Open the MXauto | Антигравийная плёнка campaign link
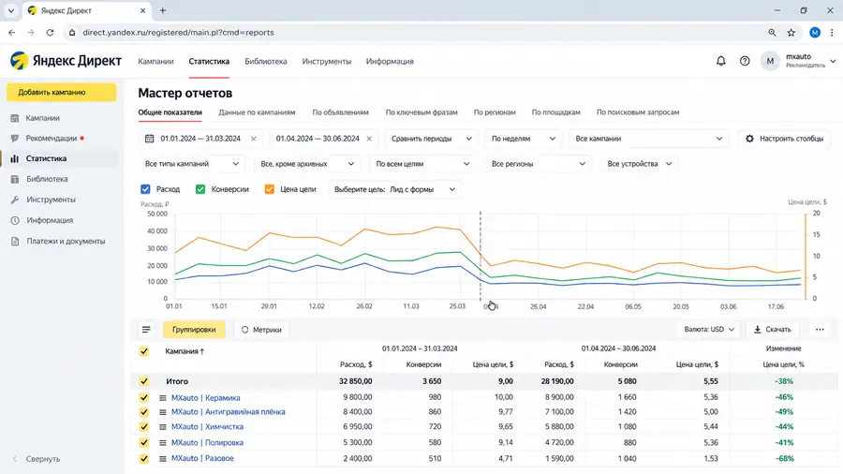This screenshot has width=843, height=474. coord(228,412)
